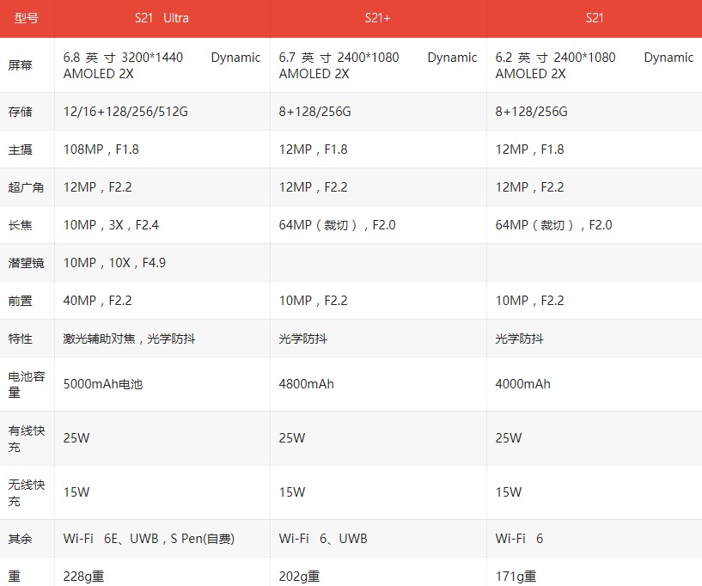Select the Wi-Fi 6E, UWB, S Pen cell
Viewport: 702px width, 586px height.
coord(149,539)
